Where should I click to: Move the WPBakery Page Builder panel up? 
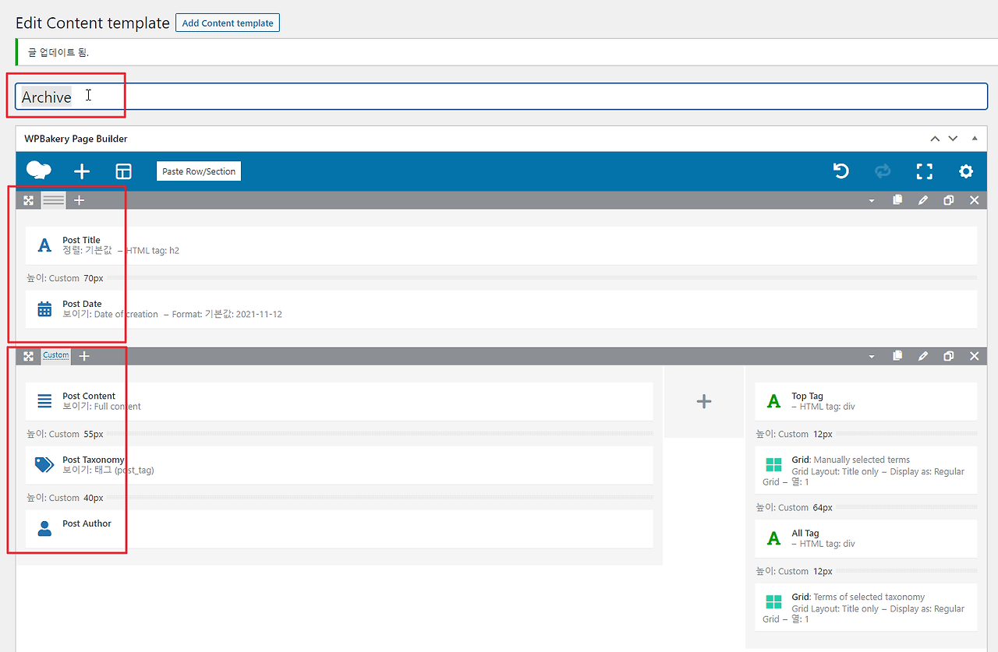[x=935, y=139]
